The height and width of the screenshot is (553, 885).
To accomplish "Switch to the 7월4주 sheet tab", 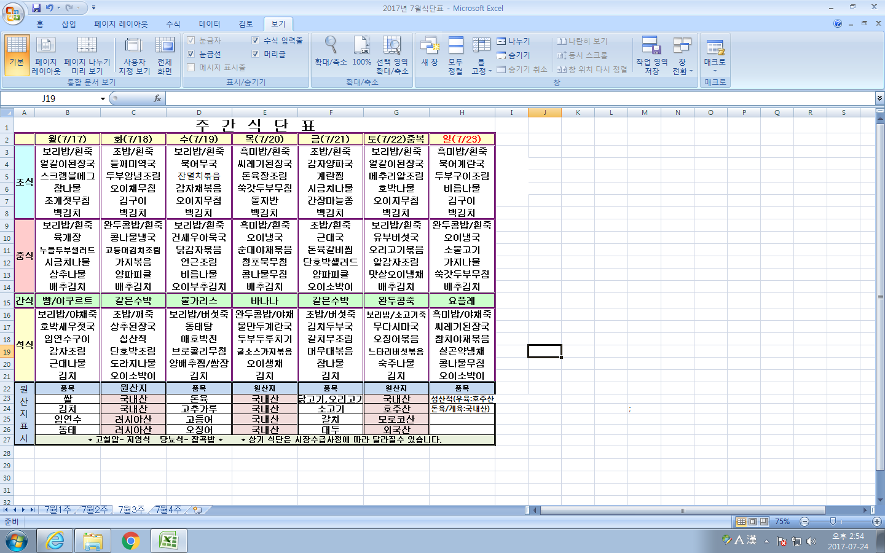I will click(168, 510).
